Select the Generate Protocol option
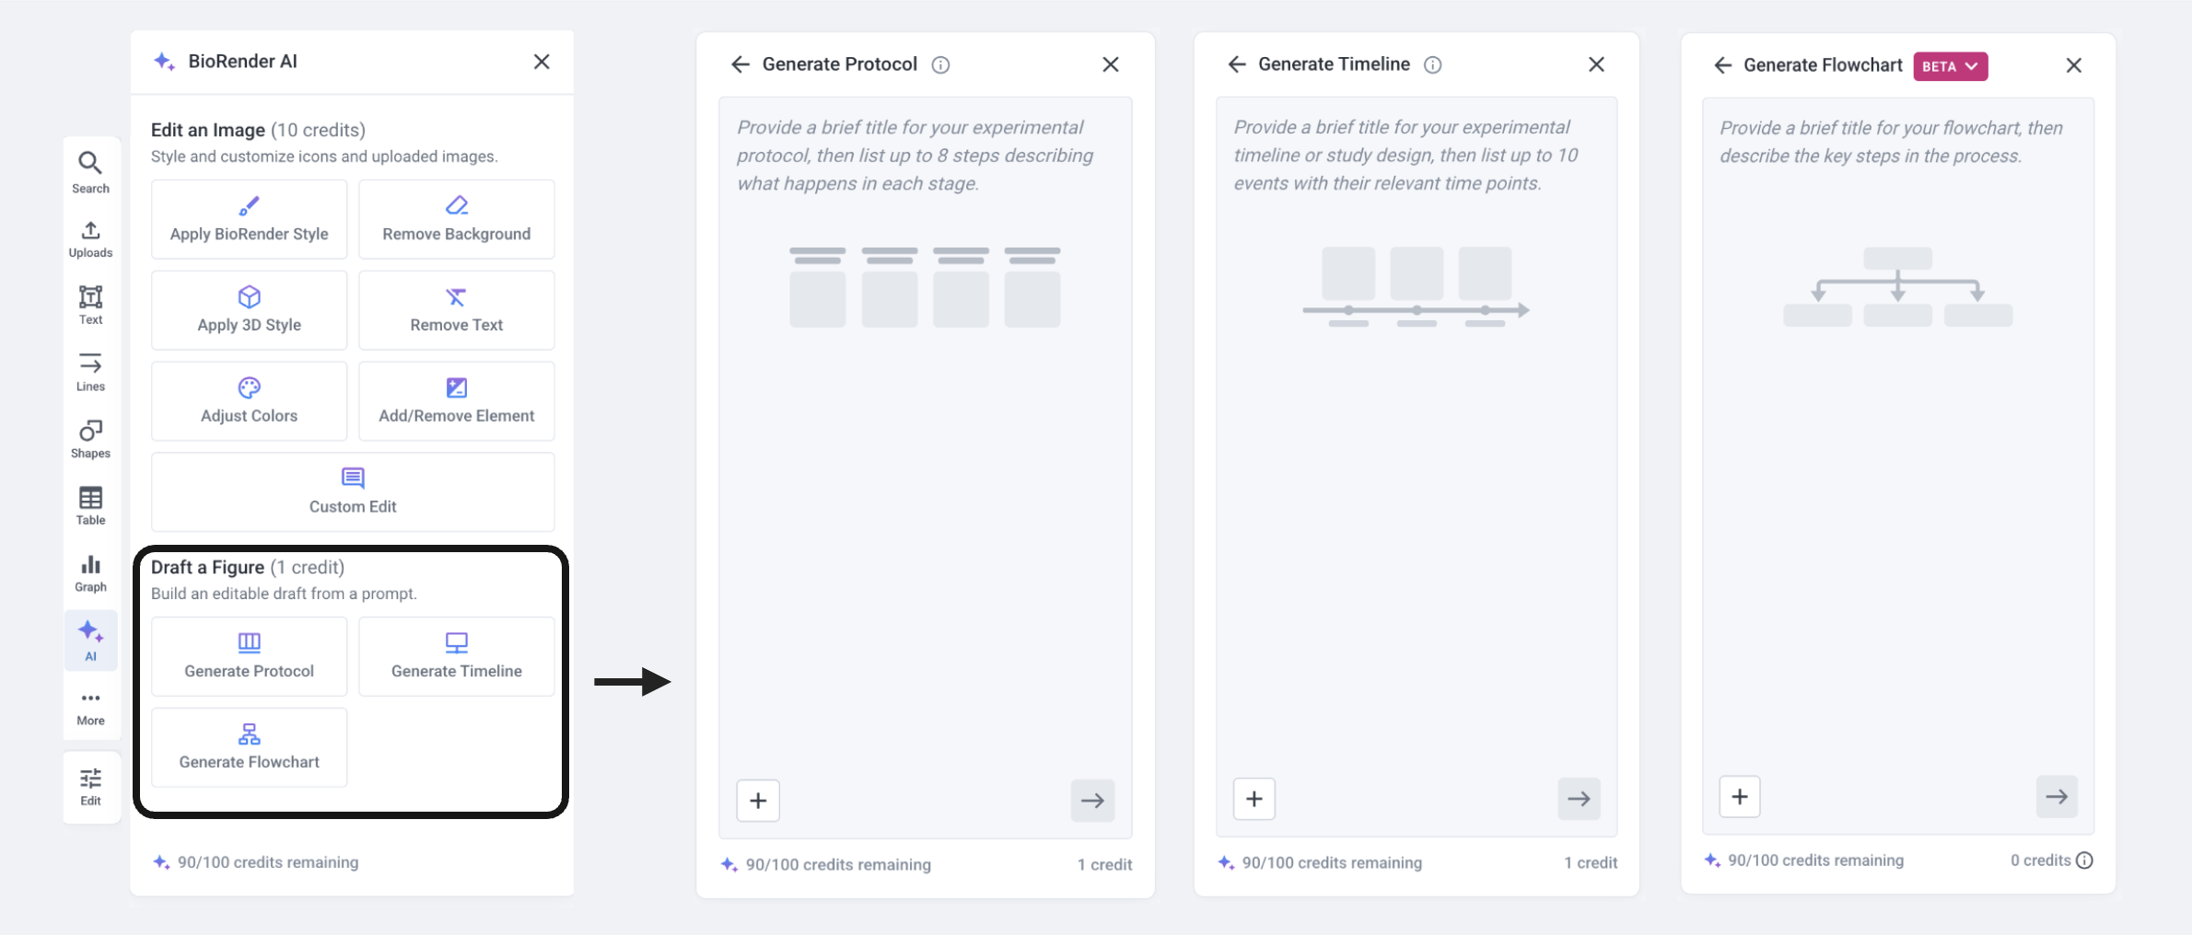The height and width of the screenshot is (935, 2192). [x=249, y=656]
